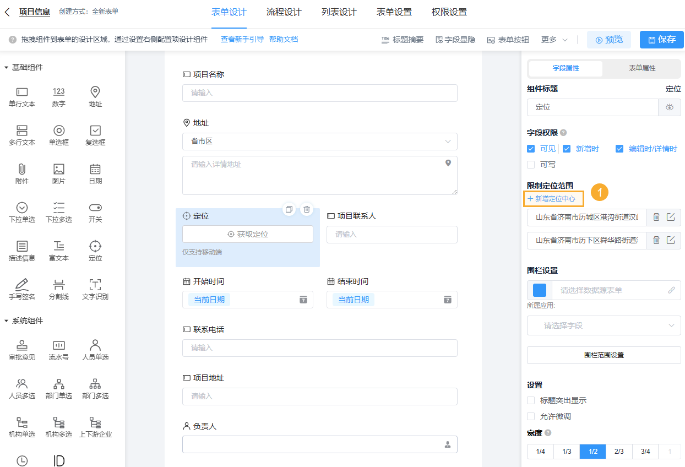Open the 请选择字段 dropdown
685x467 pixels.
click(604, 325)
